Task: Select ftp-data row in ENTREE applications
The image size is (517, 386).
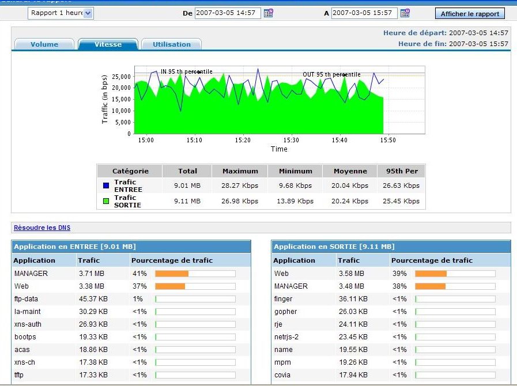Action: [x=28, y=299]
